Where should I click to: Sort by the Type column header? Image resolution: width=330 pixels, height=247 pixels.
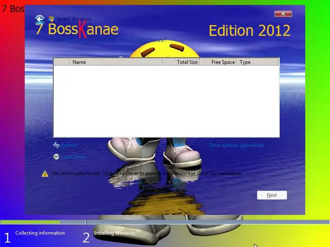click(x=258, y=62)
